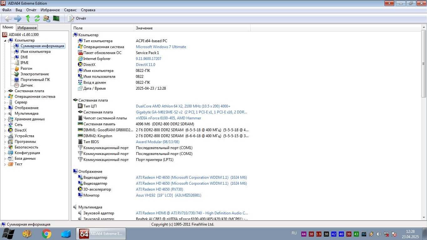Open the Вид menu
Viewport: 427px width, 240px height.
click(19, 10)
